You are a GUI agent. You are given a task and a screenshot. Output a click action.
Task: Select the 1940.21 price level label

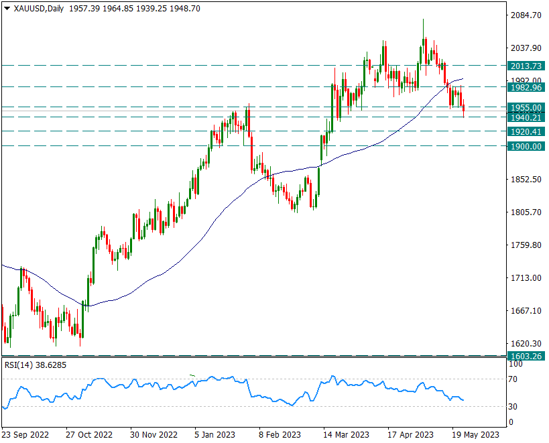526,117
